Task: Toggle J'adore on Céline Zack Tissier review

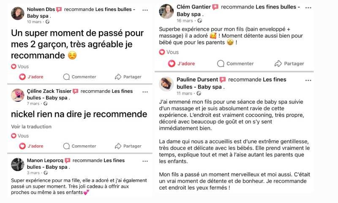Action: [23, 146]
